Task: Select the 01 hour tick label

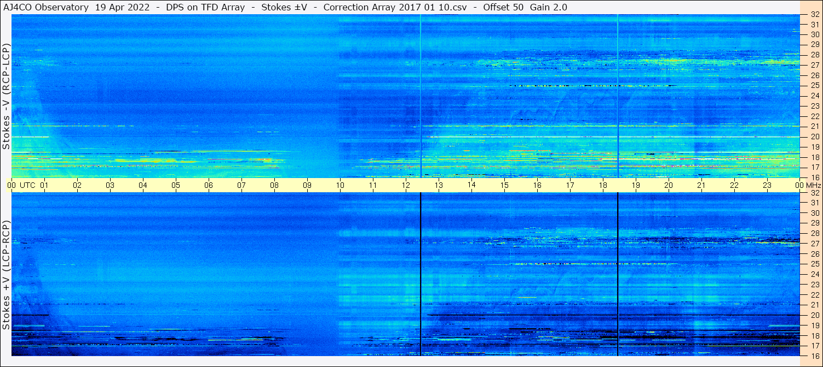Action: 44,185
